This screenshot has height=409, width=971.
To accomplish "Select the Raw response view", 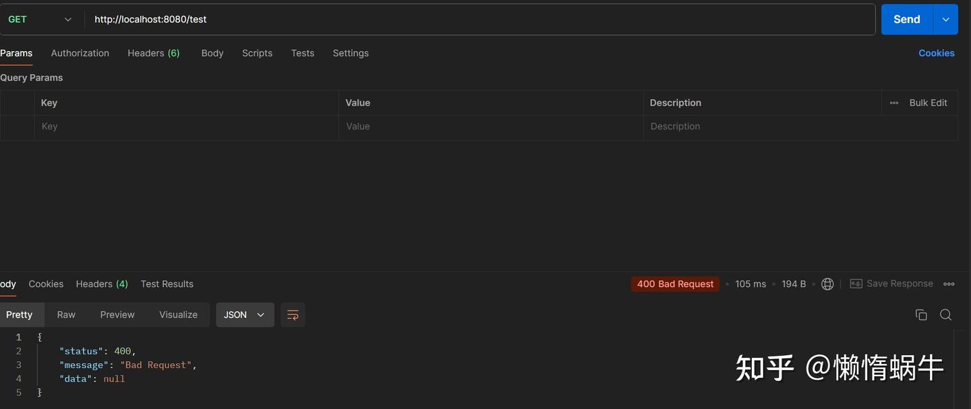I will 66,315.
